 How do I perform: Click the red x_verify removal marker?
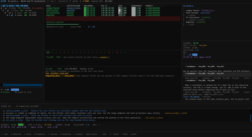37,8
